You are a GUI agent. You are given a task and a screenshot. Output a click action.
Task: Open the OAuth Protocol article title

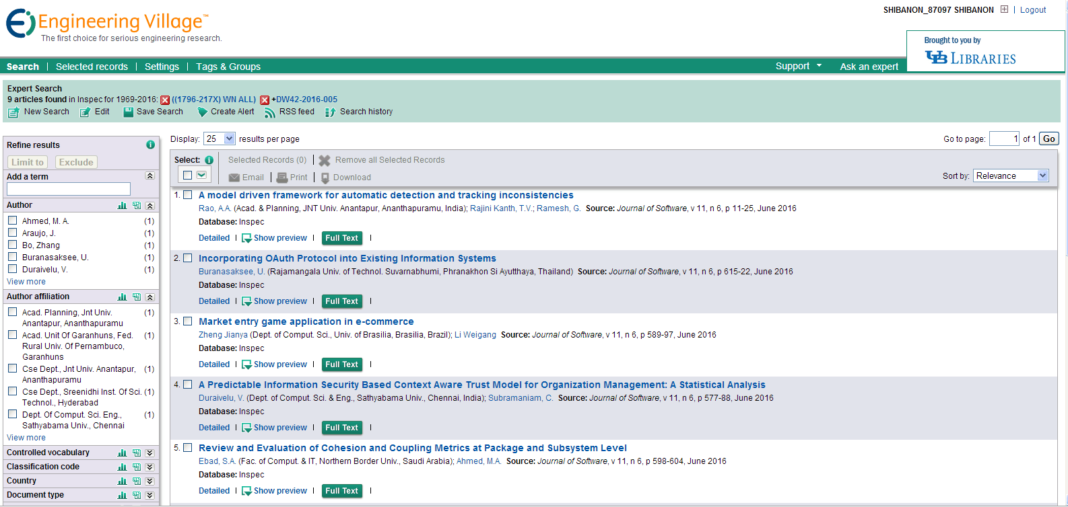[x=347, y=258]
